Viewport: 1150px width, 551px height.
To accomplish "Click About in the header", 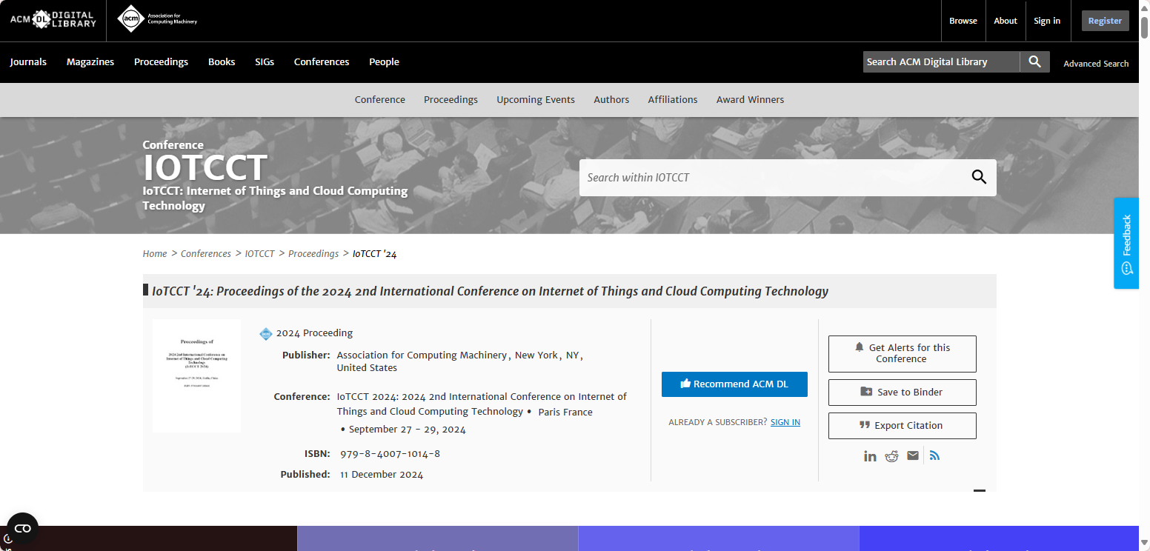I will point(1006,21).
